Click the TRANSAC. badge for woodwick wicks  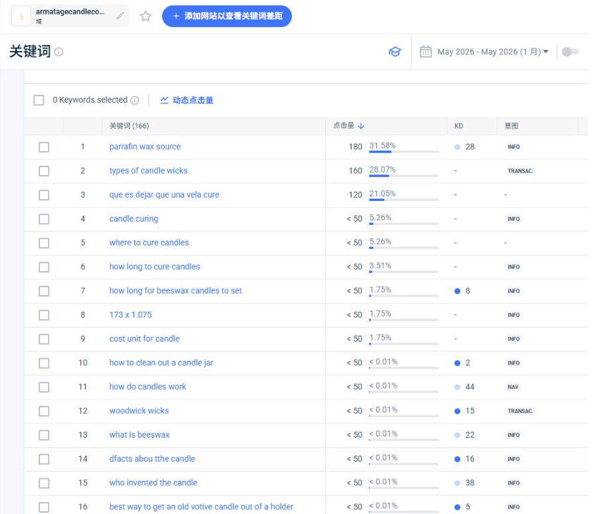click(521, 411)
